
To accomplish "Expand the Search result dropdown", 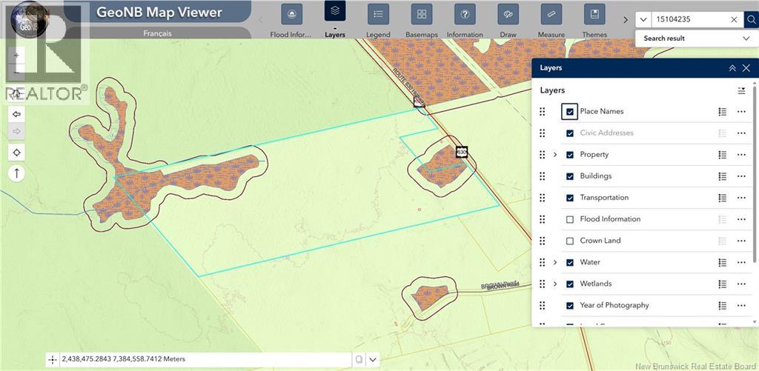I will 746,39.
